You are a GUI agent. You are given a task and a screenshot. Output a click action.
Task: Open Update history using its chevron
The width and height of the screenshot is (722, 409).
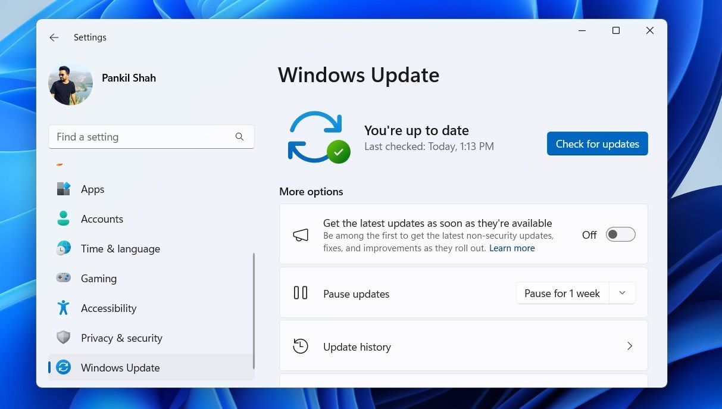[629, 345]
